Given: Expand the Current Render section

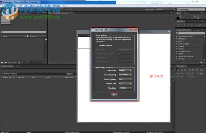Looking at the screenshot, I should click(x=2, y=74).
